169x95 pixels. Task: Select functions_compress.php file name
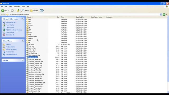[36, 61]
